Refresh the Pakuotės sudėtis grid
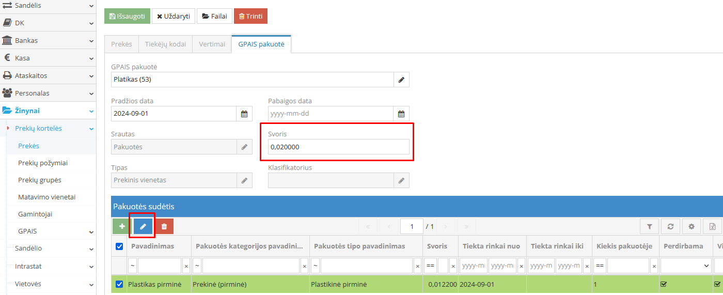 670,226
